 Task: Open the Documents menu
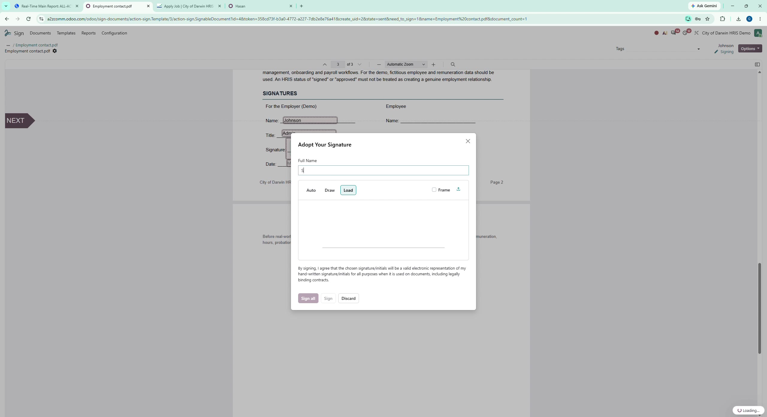click(40, 33)
